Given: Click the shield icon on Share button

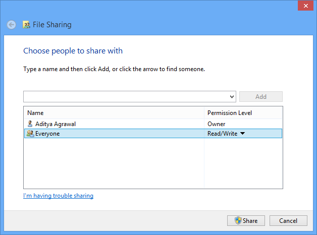Looking at the screenshot, I should tap(238, 220).
